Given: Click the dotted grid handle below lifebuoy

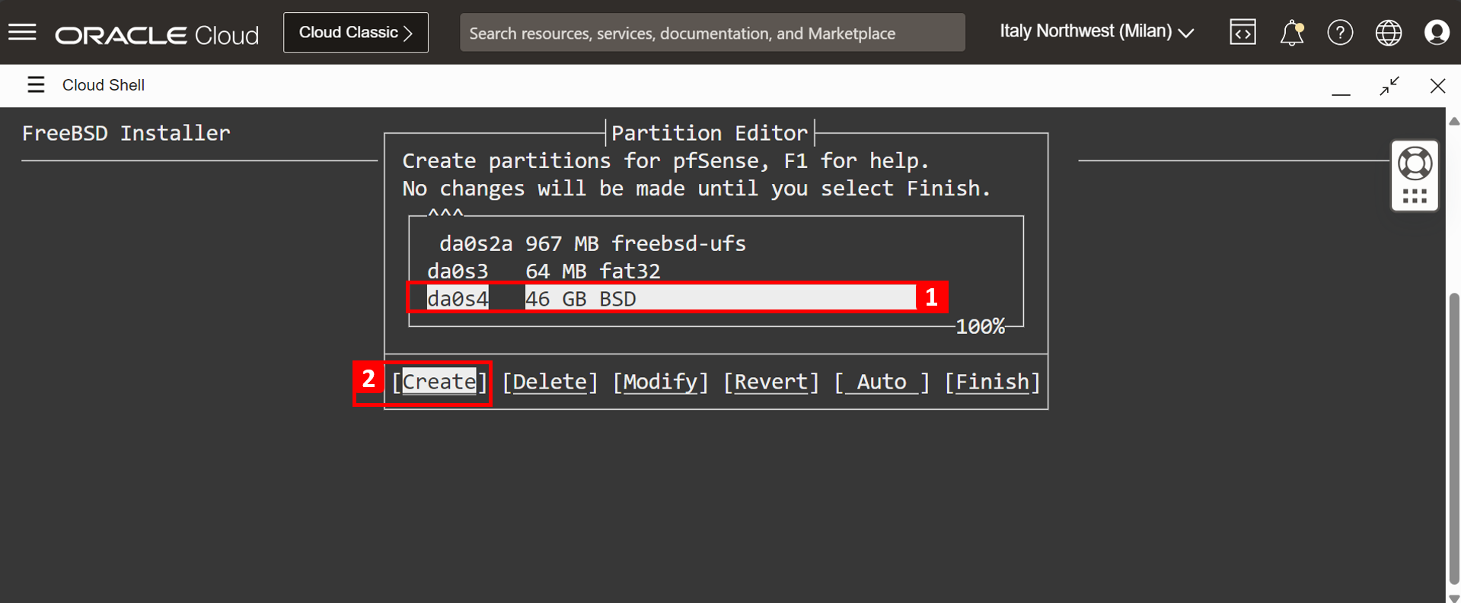Looking at the screenshot, I should point(1415,196).
